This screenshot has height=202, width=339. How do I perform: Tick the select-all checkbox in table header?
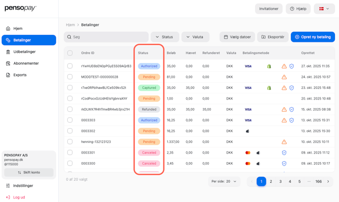(70, 53)
